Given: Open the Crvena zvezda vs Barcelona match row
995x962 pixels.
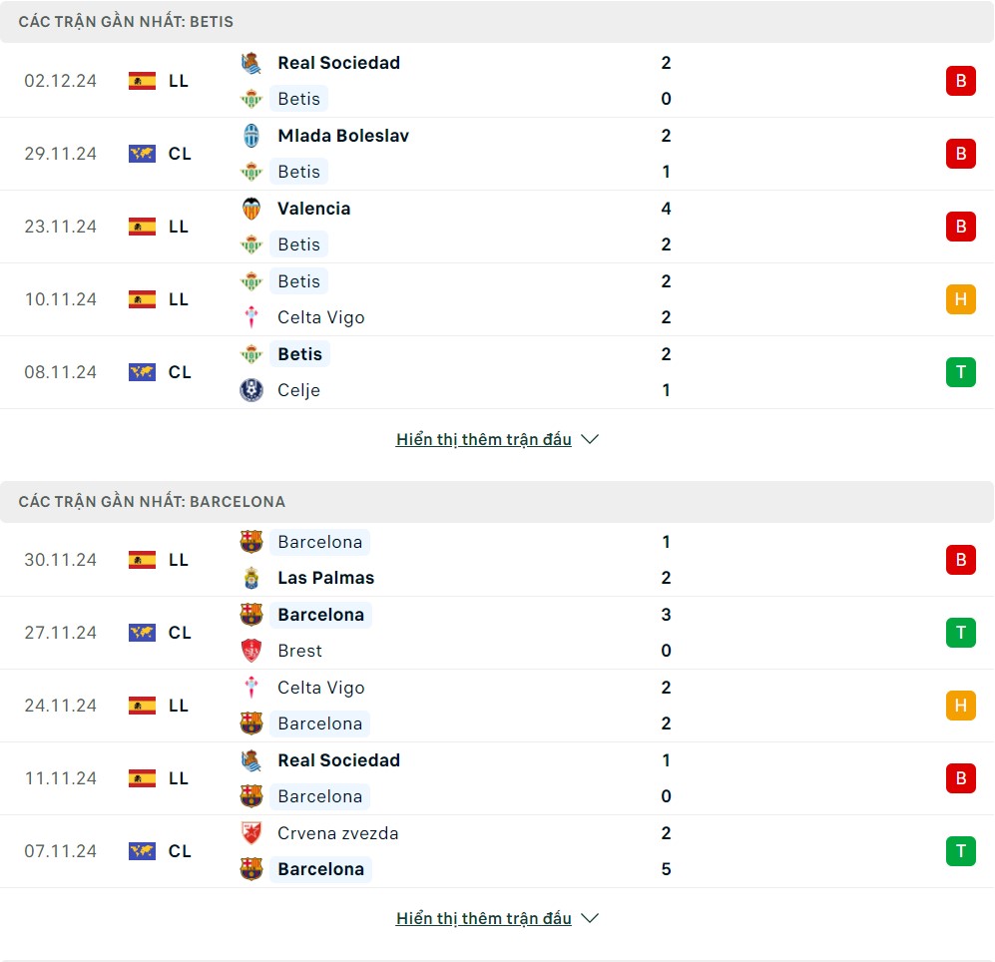Looking at the screenshot, I should coord(497,851).
